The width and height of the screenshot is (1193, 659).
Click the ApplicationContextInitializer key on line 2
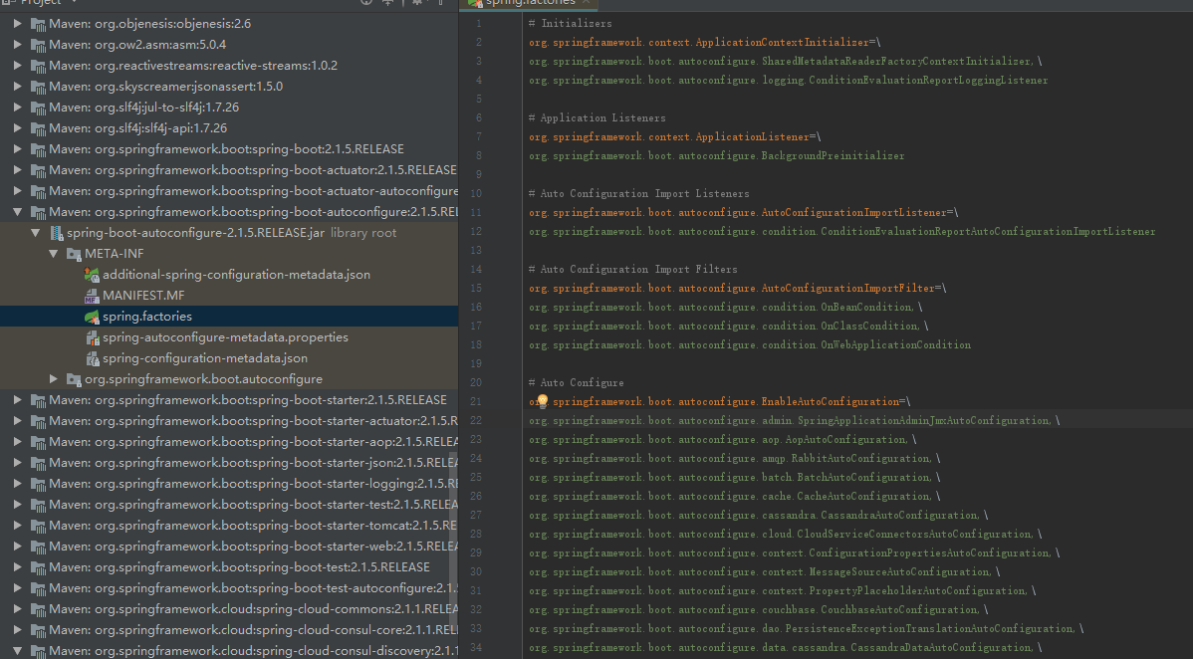pos(704,43)
